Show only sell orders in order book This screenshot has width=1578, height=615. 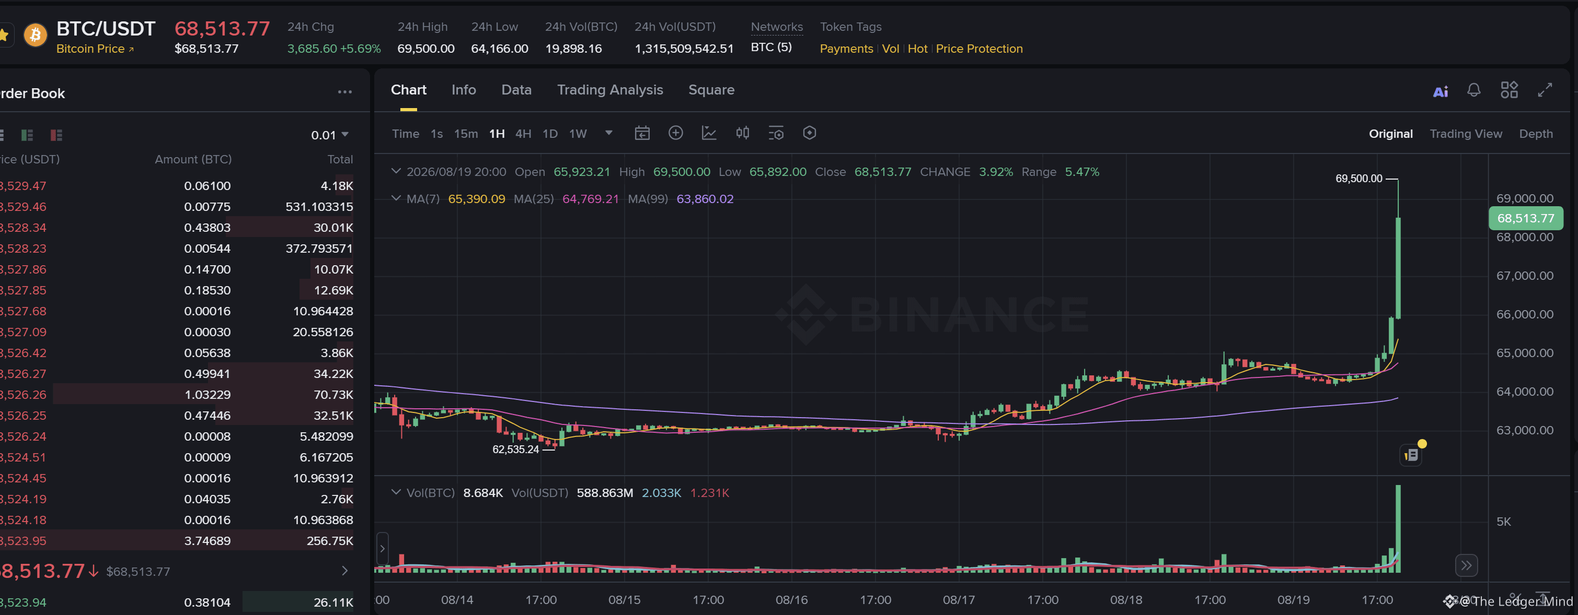pos(56,135)
